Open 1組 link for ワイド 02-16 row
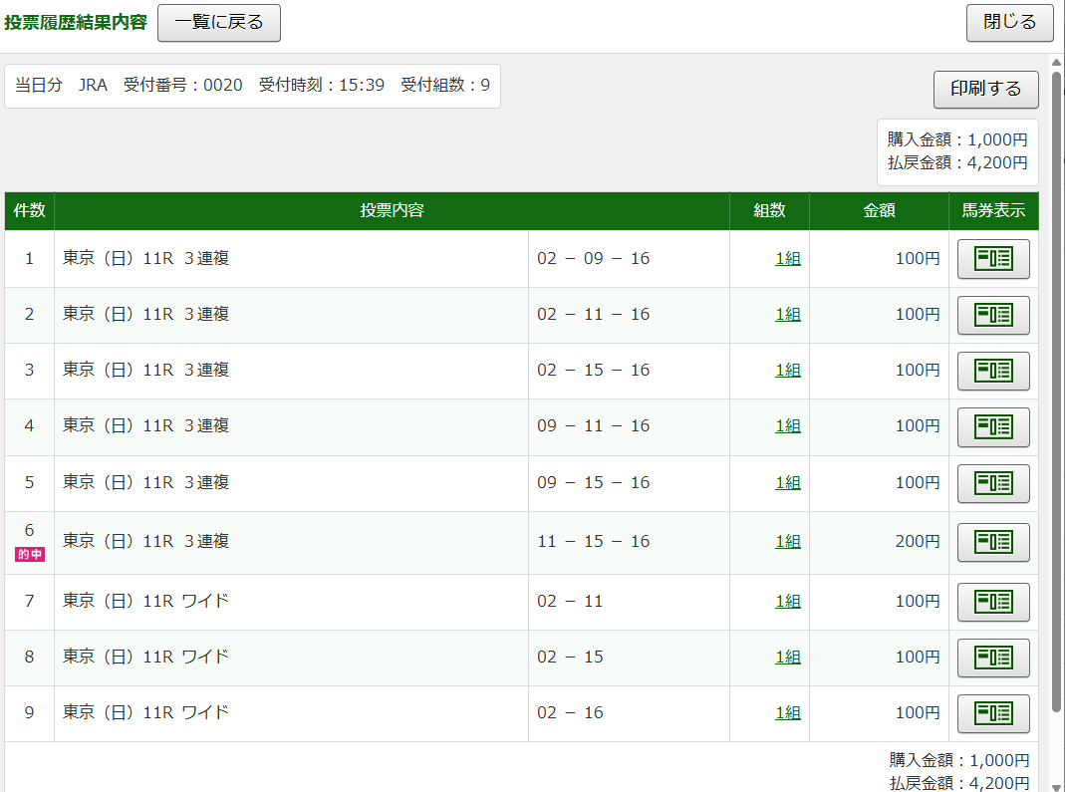 click(788, 712)
